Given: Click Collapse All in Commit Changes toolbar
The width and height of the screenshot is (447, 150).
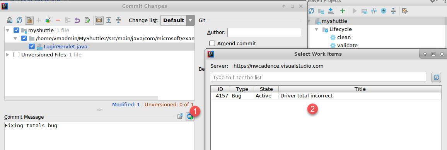Looking at the screenshot, I should point(118,20).
